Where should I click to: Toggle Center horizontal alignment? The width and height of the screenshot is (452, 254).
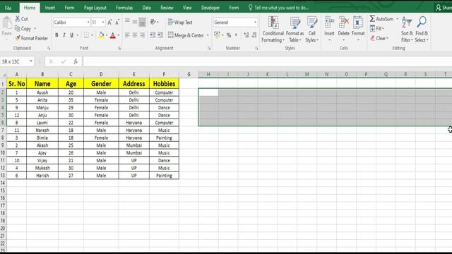(135, 35)
